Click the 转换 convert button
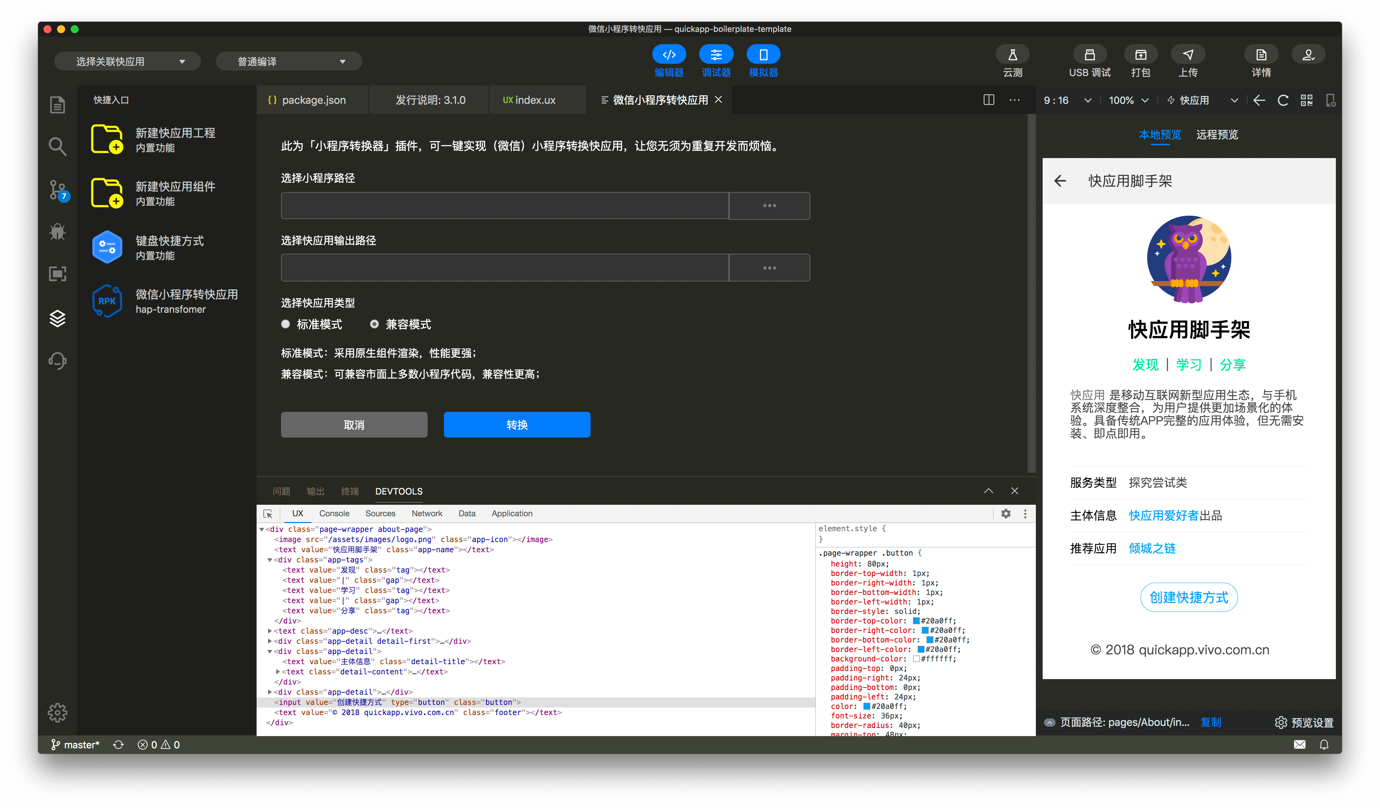The height and width of the screenshot is (808, 1380). click(x=517, y=424)
